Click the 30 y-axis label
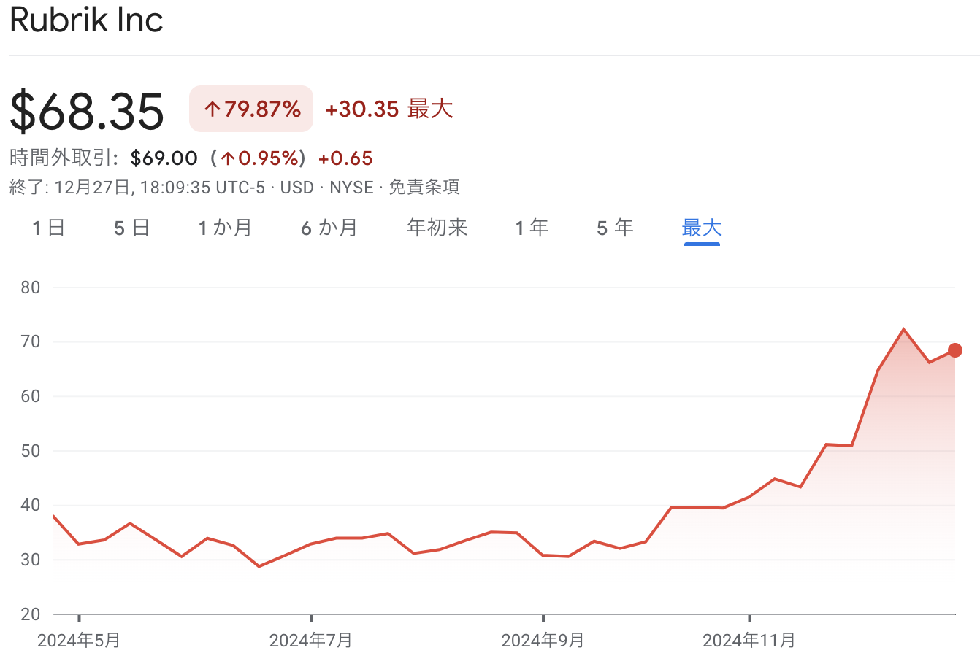The width and height of the screenshot is (980, 664). click(31, 560)
